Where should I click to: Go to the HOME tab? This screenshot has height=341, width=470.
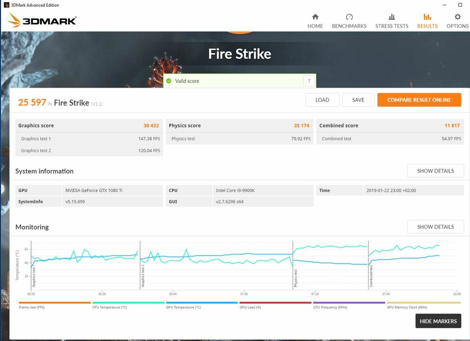pyautogui.click(x=315, y=21)
